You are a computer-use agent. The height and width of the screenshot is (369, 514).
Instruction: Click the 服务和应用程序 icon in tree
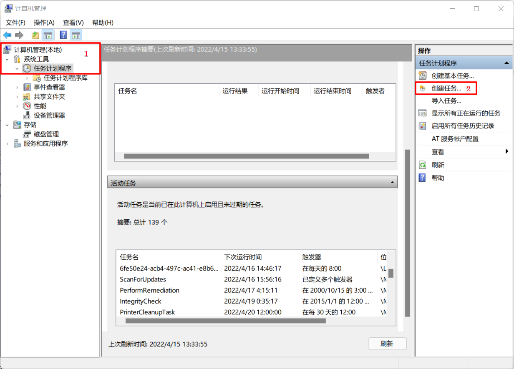coord(17,143)
